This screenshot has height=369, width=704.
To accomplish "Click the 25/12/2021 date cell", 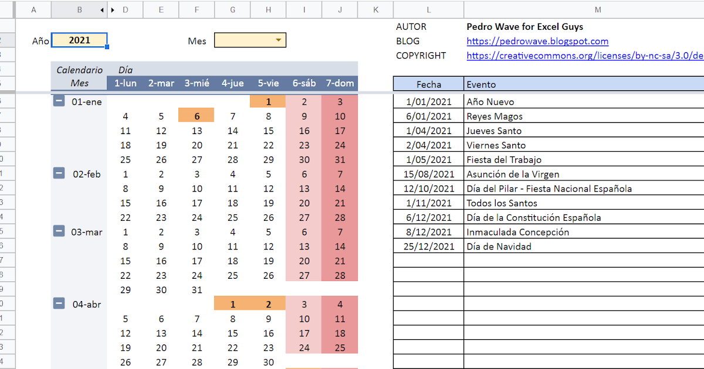I will click(x=428, y=247).
